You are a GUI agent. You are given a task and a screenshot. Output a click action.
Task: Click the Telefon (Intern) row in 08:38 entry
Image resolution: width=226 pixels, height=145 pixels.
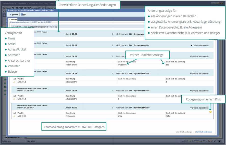(72, 65)
